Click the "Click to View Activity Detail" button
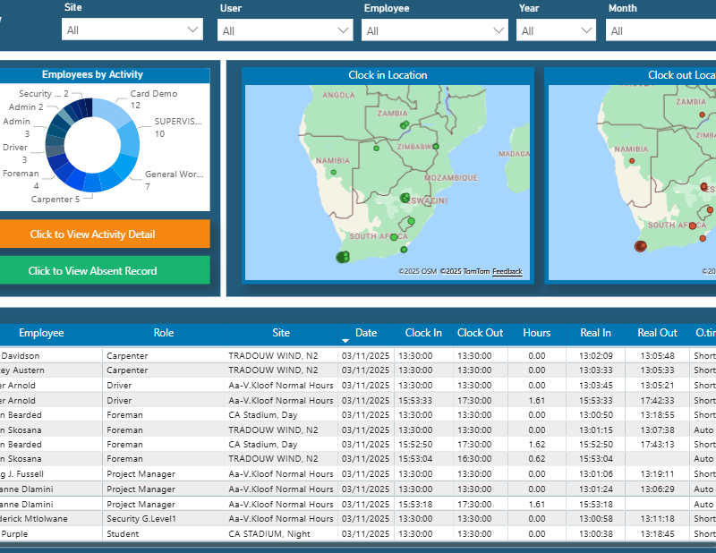Screen dimensions: 716x553 coord(92,234)
